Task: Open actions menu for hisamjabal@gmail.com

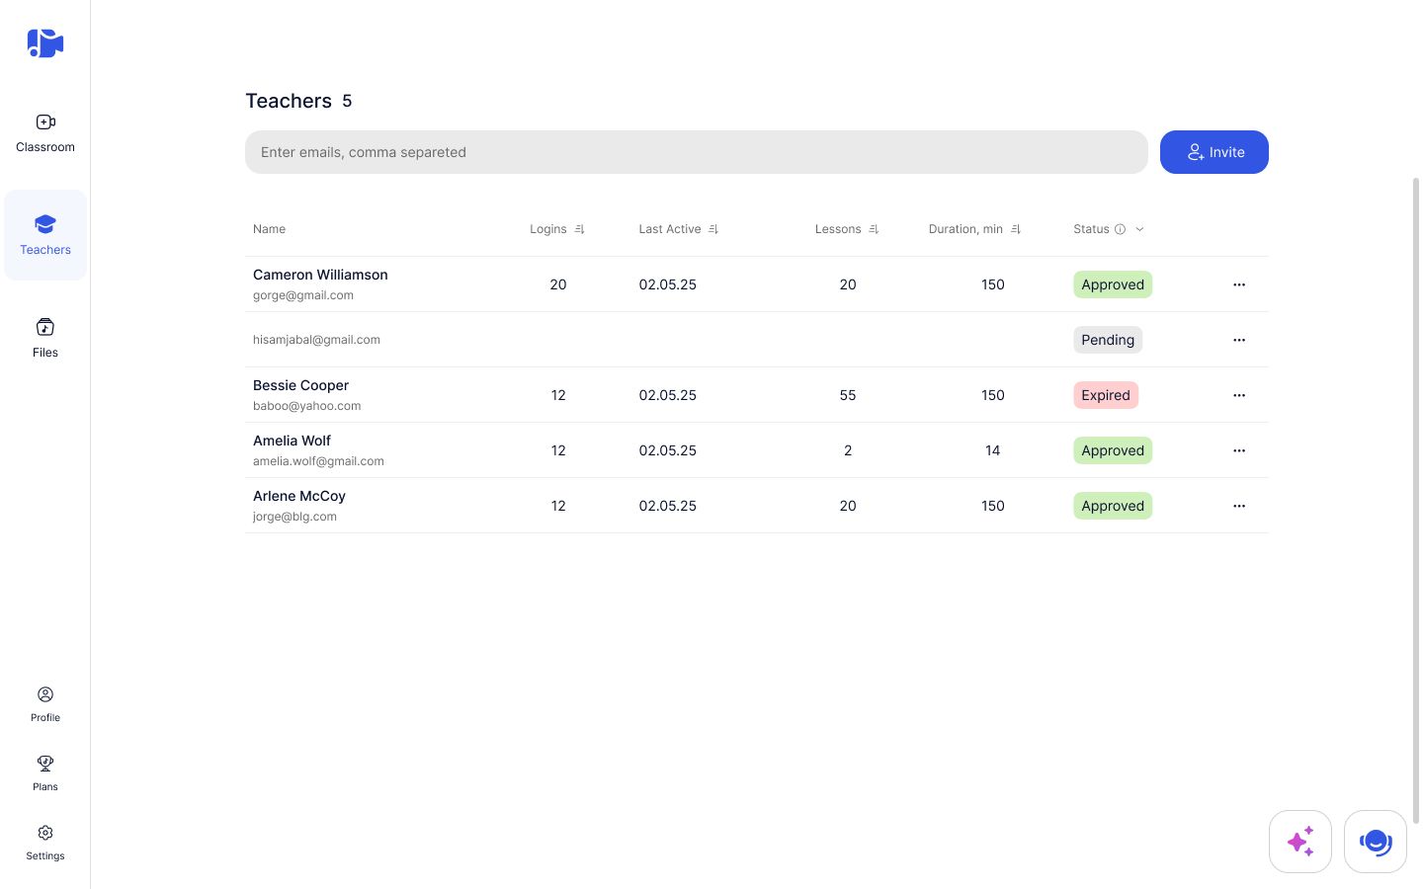Action: coord(1239,340)
